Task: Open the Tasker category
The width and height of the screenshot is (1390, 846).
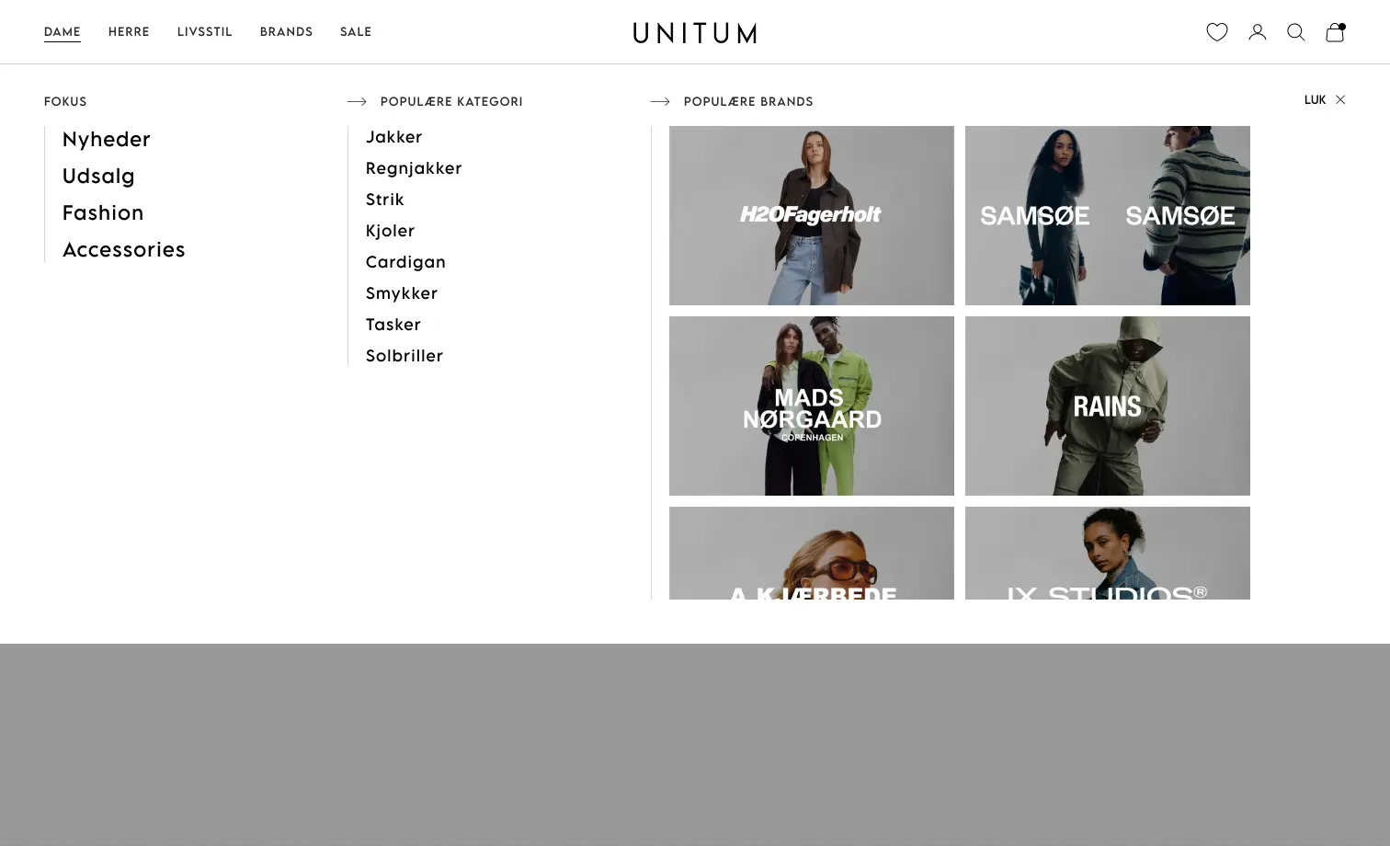Action: pos(393,325)
